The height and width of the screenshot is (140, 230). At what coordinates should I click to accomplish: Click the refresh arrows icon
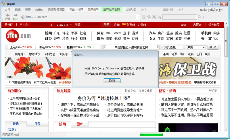click(x=149, y=17)
